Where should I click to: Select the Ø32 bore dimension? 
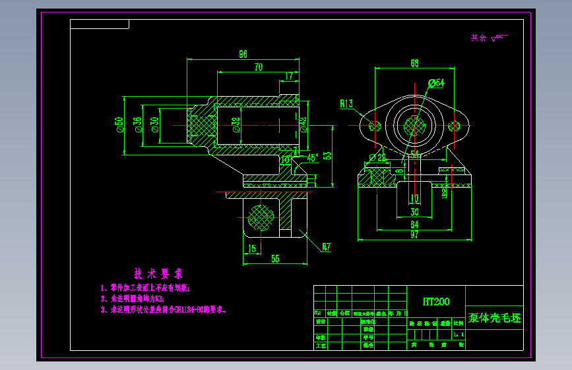pyautogui.click(x=236, y=124)
